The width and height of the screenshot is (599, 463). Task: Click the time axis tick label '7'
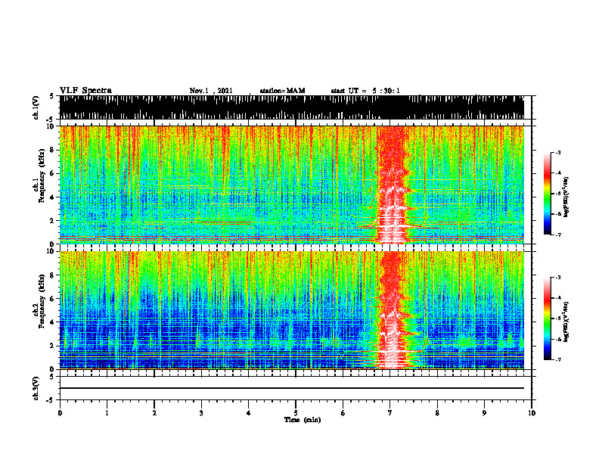pyautogui.click(x=390, y=413)
